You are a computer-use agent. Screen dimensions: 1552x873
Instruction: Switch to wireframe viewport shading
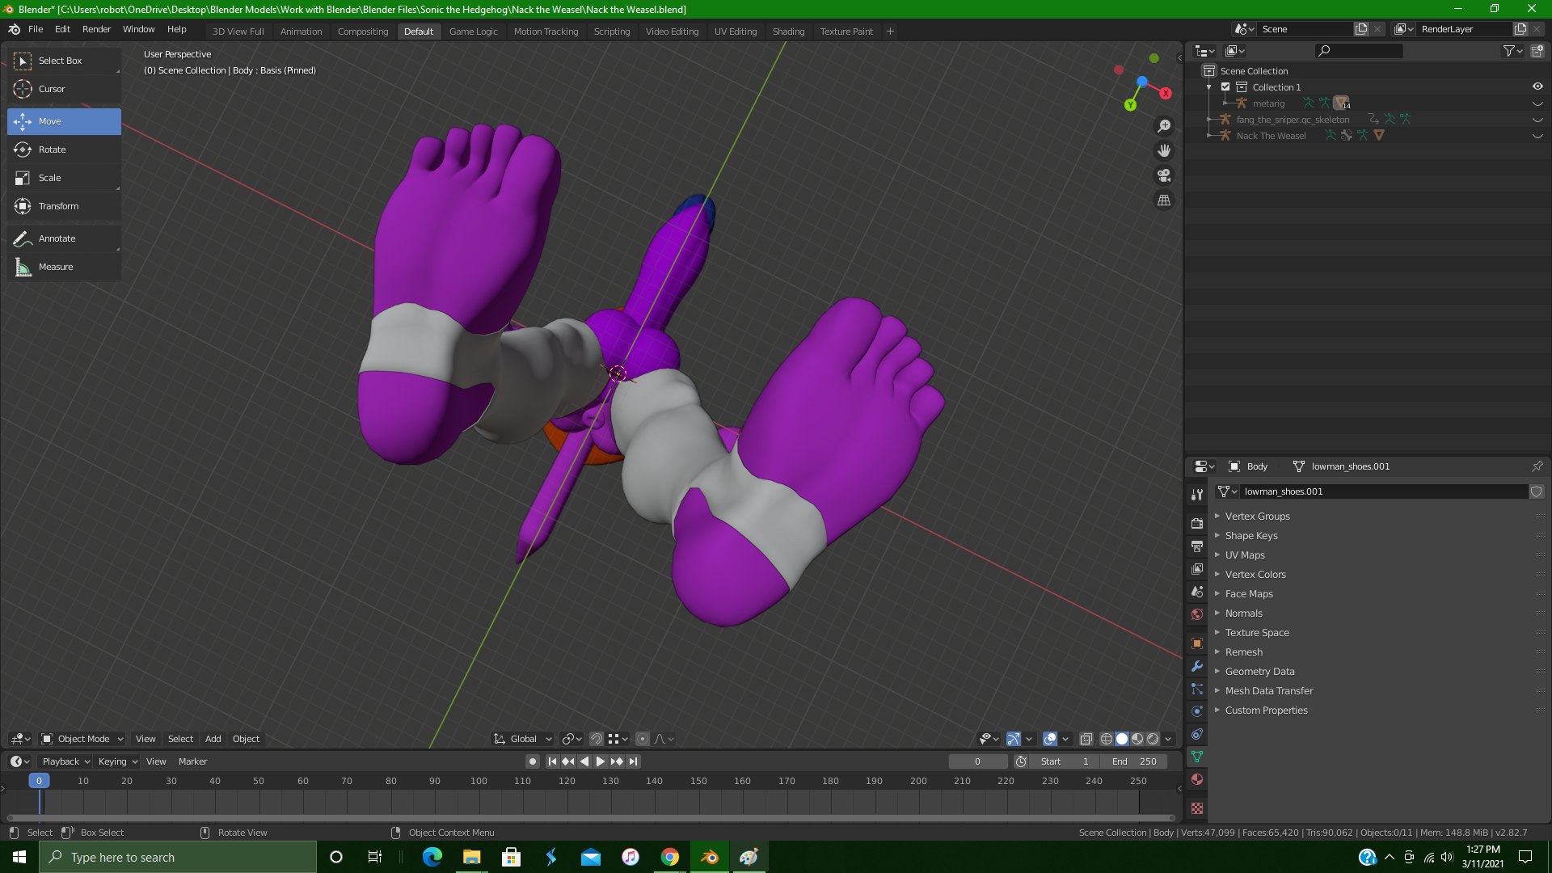pyautogui.click(x=1107, y=739)
